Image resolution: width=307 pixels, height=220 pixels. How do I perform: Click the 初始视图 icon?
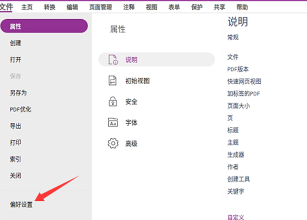tap(113, 81)
